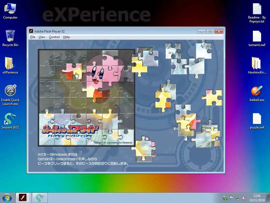Select the HoshinoKir... folder icon
The image size is (270, 203).
[257, 66]
